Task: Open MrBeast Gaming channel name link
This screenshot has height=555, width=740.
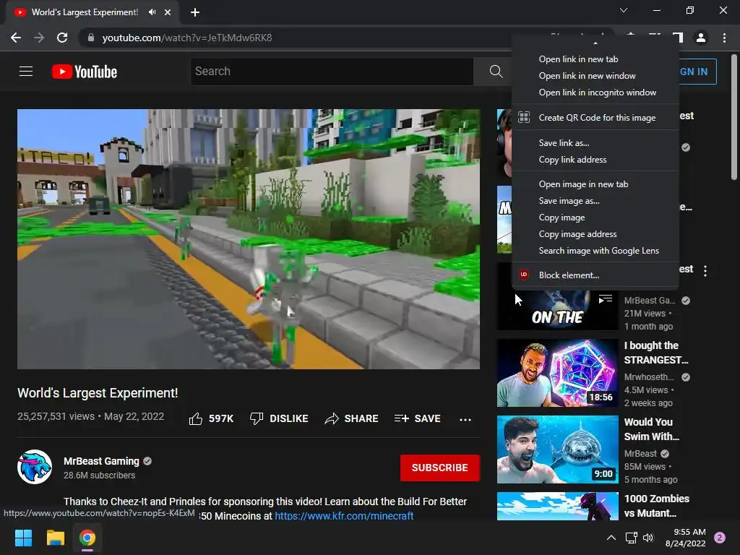Action: click(101, 461)
